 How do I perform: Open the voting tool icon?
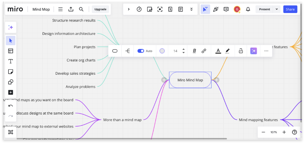(x=149, y=9)
